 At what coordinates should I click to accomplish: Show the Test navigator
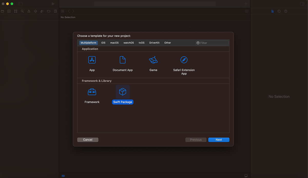[35, 11]
